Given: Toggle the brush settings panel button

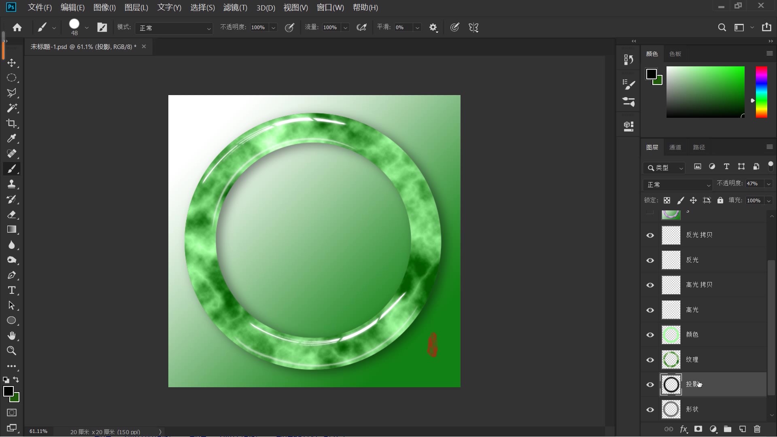Looking at the screenshot, I should 102,28.
